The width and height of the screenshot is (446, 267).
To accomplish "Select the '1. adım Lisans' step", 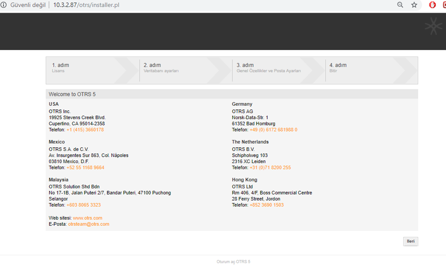I will [92, 70].
